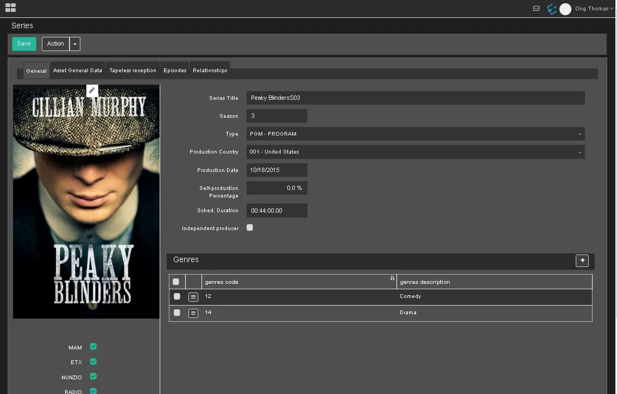Open row menu for Drama genre
617x394 pixels.
tap(193, 313)
